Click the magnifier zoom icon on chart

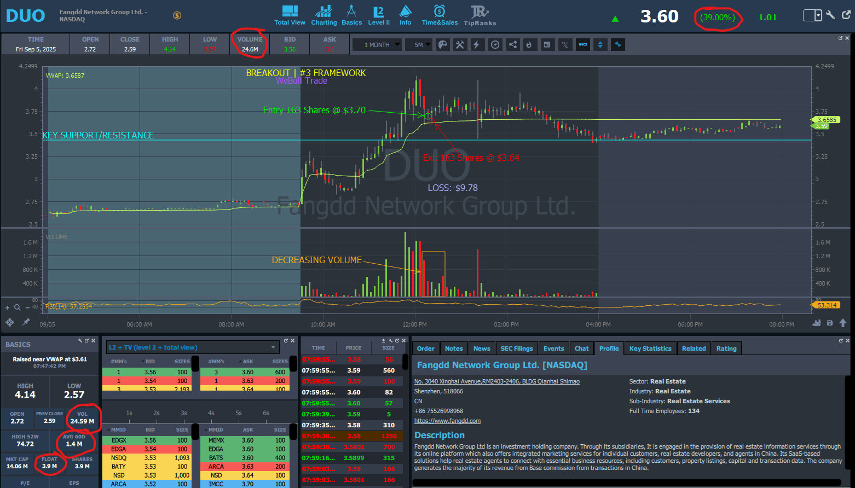click(x=18, y=307)
